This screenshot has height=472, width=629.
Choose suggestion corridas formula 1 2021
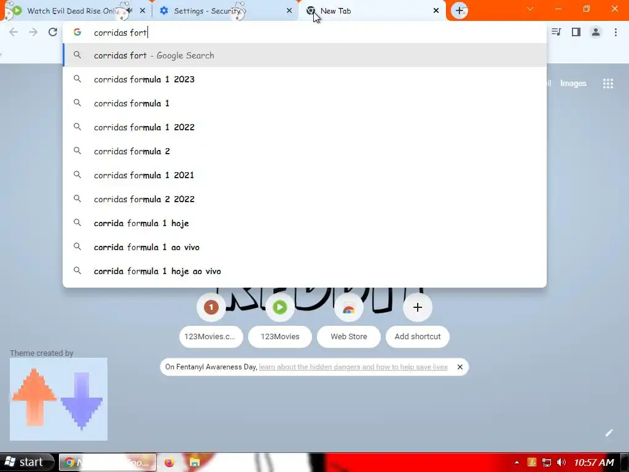point(305,175)
